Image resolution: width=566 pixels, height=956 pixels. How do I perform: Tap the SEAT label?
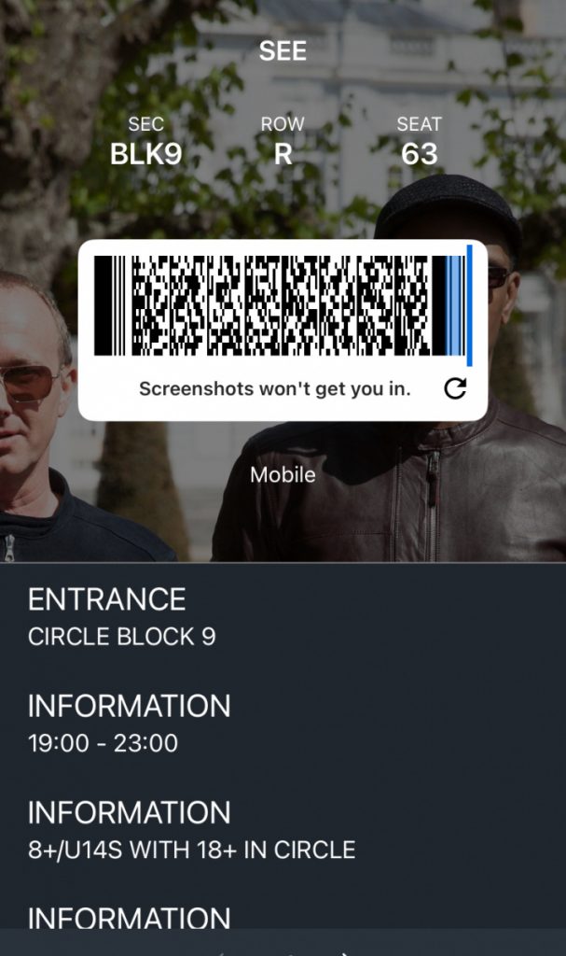tap(420, 124)
